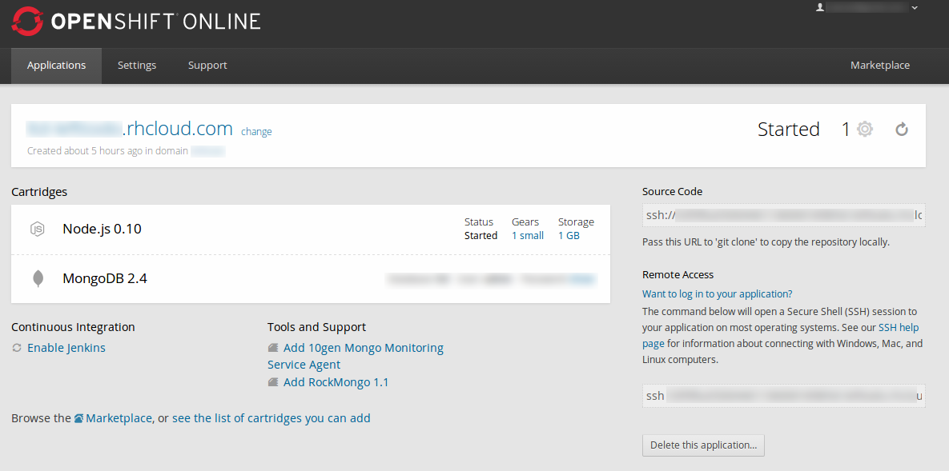Screen dimensions: 949x471
Task: See the list of cartridges you can add
Action: [271, 417]
